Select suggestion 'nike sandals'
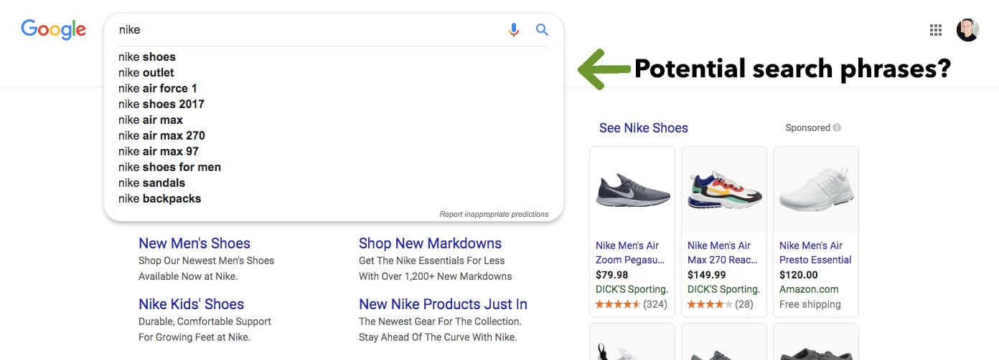Screen dimensions: 999x360 pos(151,183)
